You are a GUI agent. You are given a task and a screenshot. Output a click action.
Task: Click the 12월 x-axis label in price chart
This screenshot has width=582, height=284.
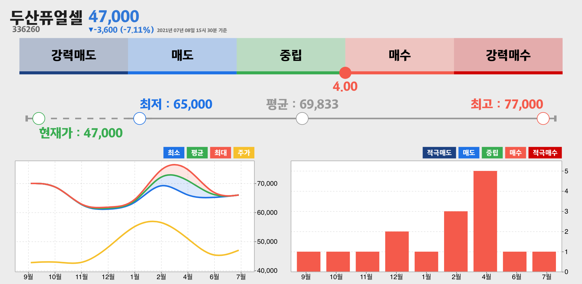tap(108, 277)
